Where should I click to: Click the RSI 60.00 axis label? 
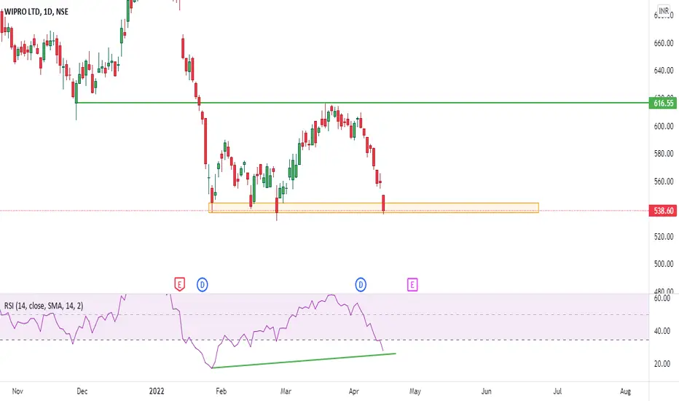[662, 298]
